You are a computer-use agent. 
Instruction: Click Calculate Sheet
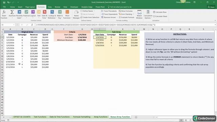tap(160, 16)
